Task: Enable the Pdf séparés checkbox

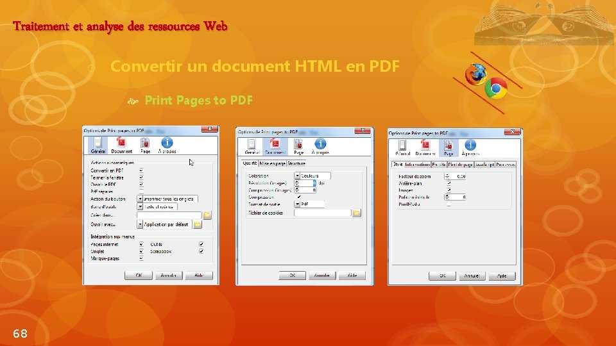Action: 141,192
